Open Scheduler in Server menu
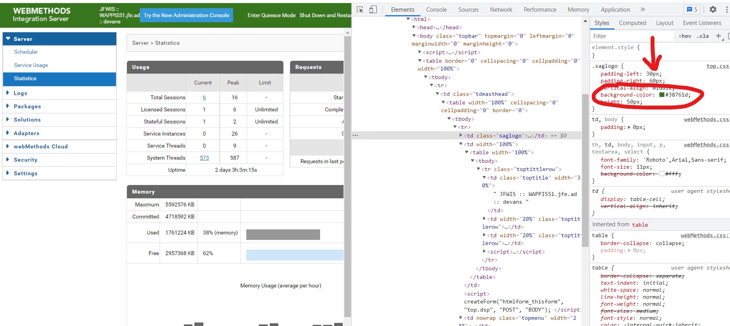The height and width of the screenshot is (326, 730). (26, 52)
